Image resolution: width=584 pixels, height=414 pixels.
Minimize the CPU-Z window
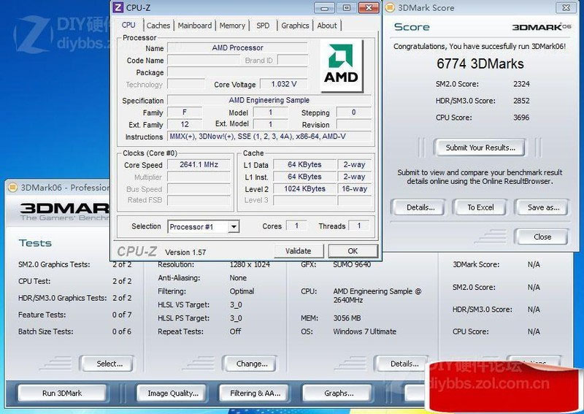pyautogui.click(x=324, y=7)
